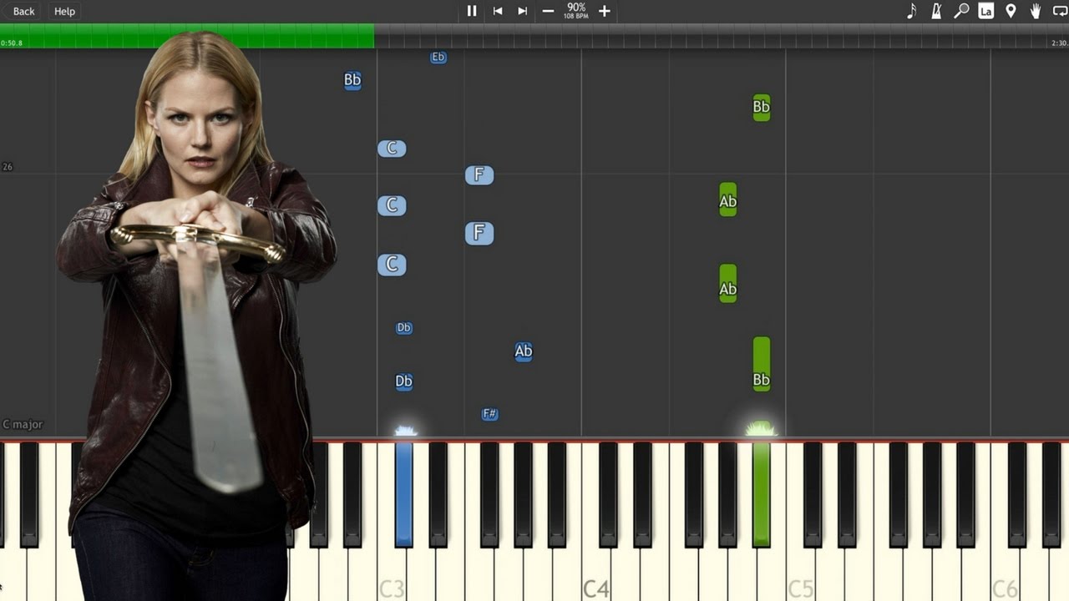Decrease playback speed with the minus icon
This screenshot has width=1069, height=601.
pyautogui.click(x=548, y=11)
